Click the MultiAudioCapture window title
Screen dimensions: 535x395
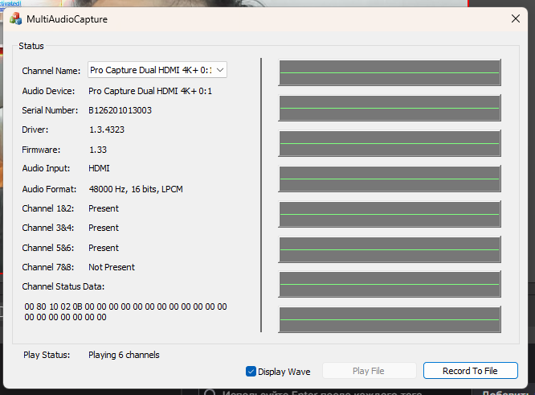67,19
